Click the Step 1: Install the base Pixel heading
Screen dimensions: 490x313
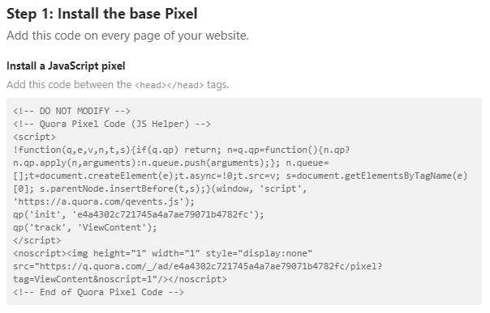(x=102, y=14)
